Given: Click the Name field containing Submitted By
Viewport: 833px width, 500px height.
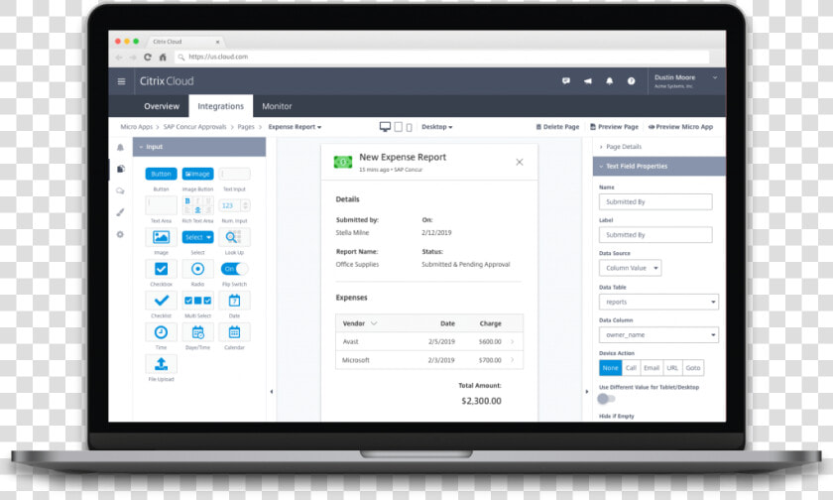Looking at the screenshot, I should click(655, 202).
